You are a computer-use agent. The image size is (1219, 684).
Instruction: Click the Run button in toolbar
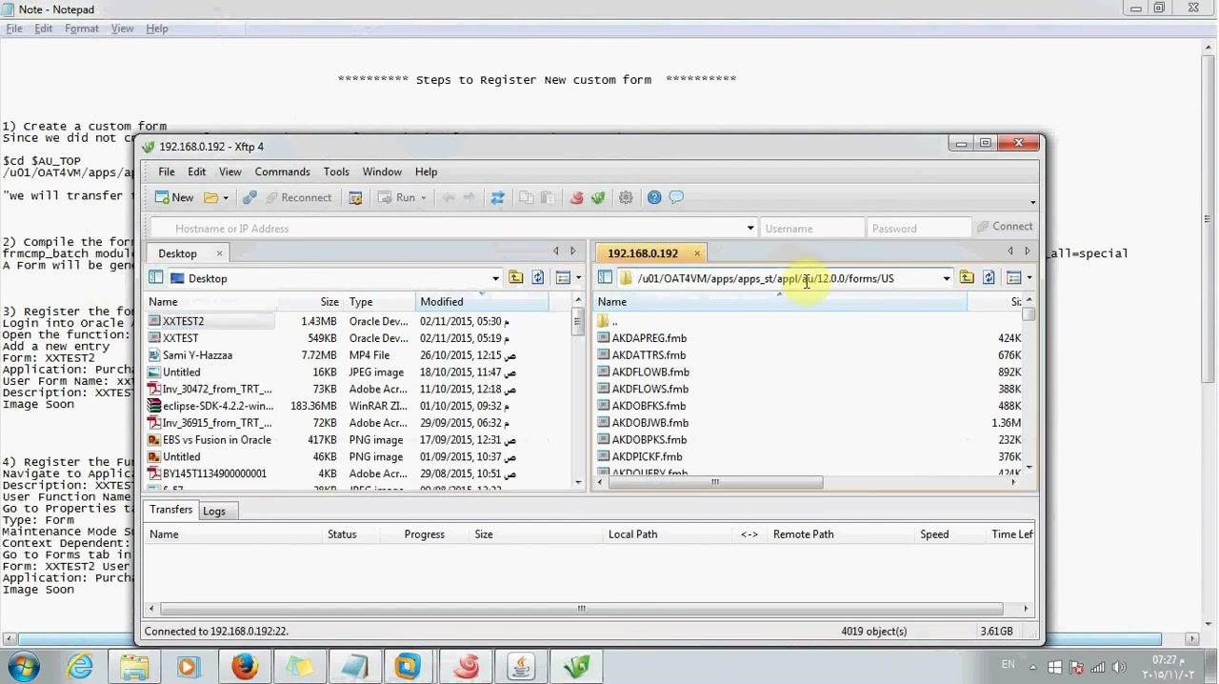397,198
